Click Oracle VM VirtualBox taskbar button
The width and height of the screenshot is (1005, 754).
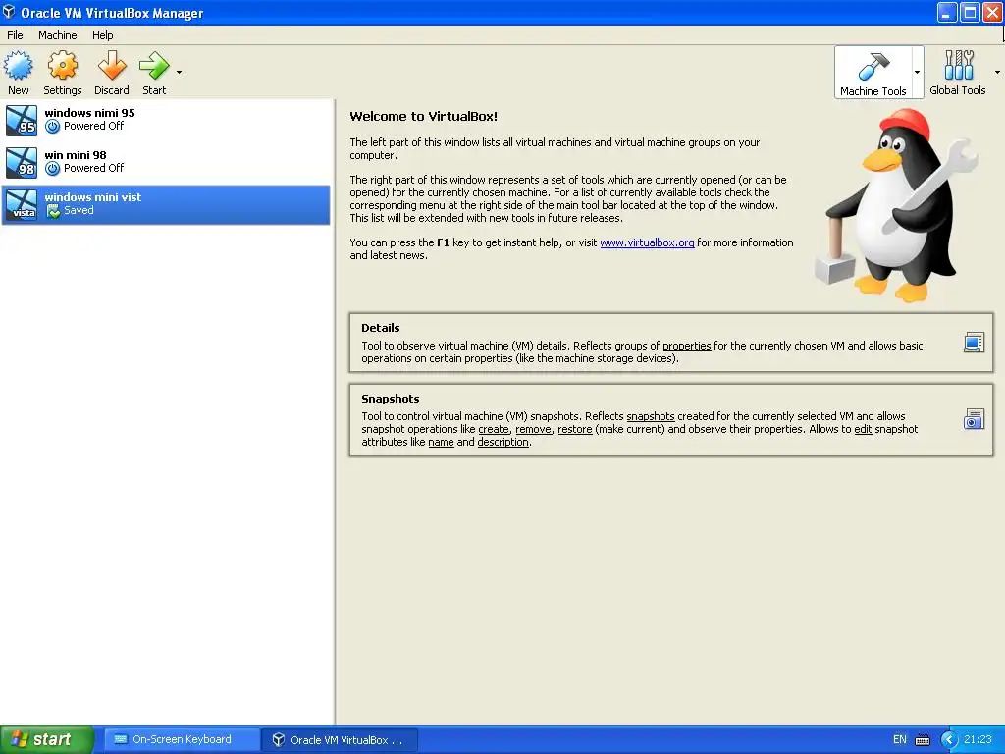pyautogui.click(x=341, y=739)
